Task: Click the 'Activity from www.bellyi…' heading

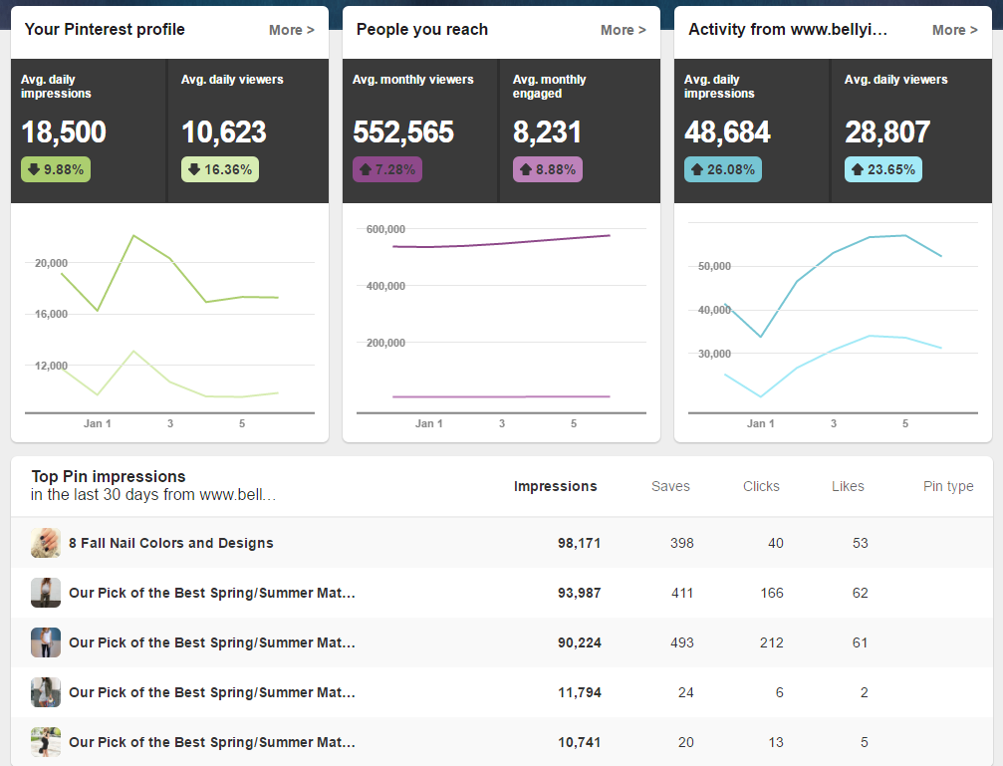Action: coord(788,30)
